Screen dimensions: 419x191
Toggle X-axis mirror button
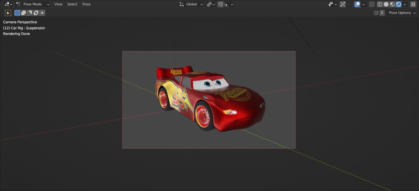(x=382, y=13)
